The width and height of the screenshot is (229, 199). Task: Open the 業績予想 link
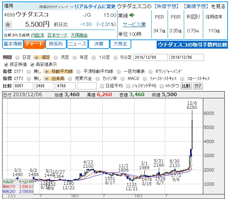tap(196, 6)
